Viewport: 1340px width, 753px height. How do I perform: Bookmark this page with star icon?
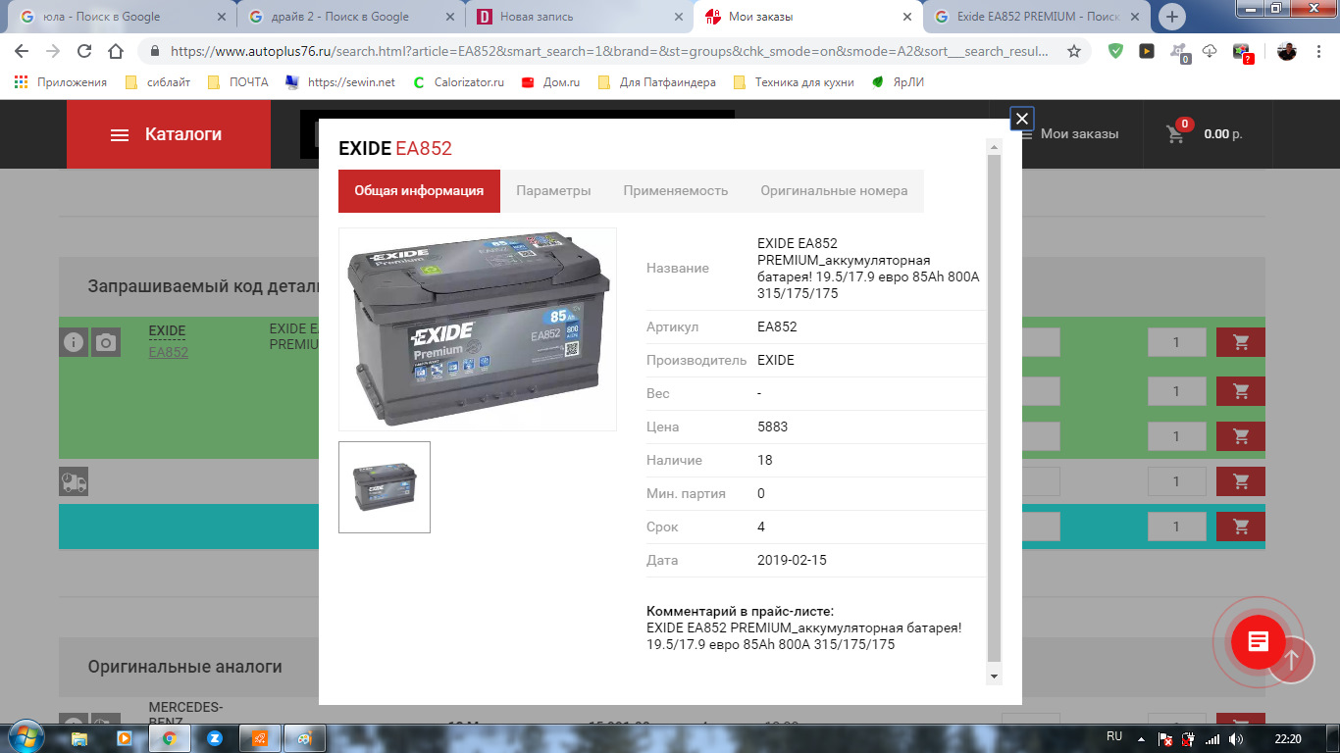coord(1074,51)
